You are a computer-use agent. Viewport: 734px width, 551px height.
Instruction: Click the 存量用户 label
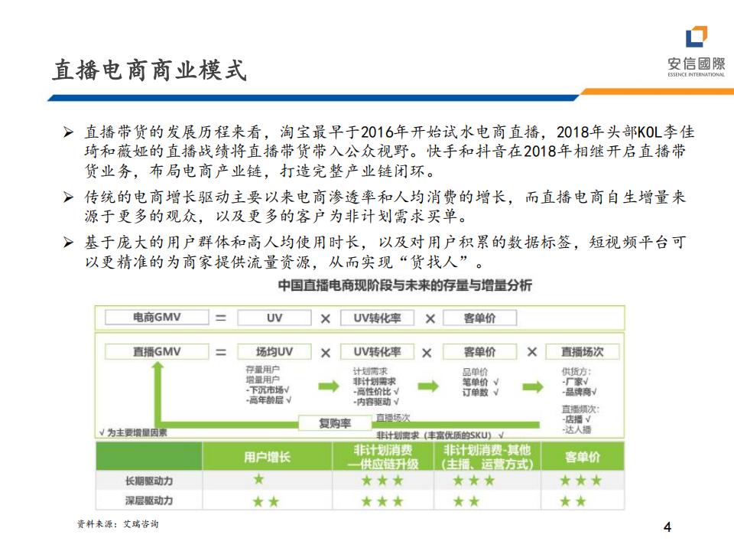coord(262,370)
